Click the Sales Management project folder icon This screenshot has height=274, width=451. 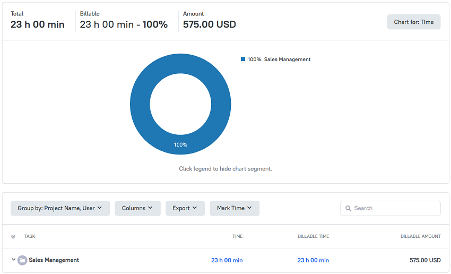[x=22, y=260]
